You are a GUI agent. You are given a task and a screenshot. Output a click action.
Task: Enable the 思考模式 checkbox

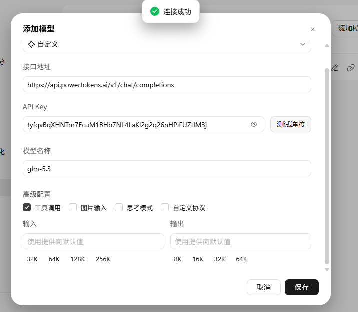click(x=119, y=207)
